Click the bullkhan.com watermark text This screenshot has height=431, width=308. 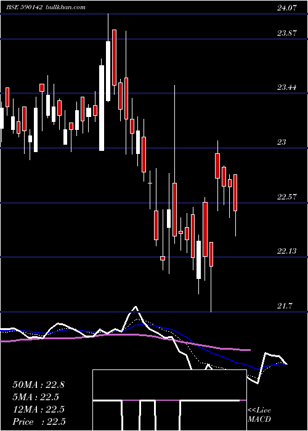(65, 7)
